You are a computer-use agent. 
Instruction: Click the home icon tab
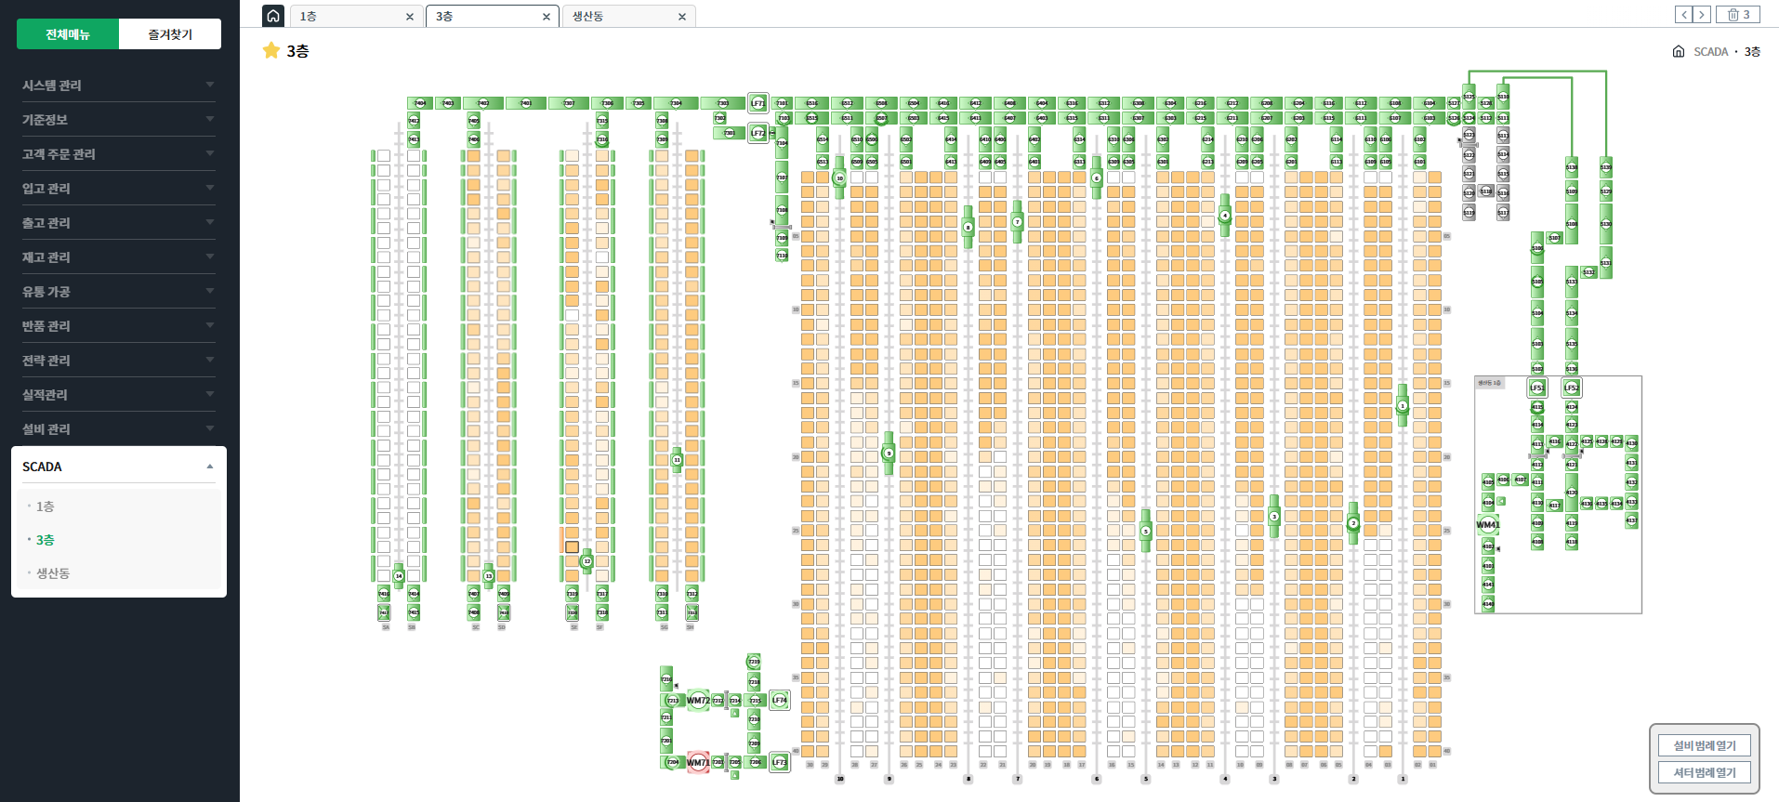coord(273,16)
